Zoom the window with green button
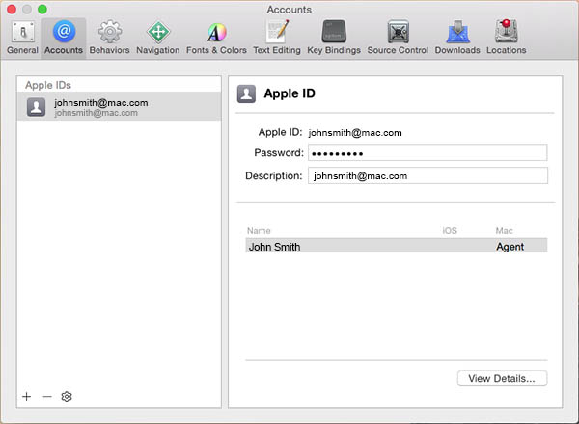 pos(42,10)
